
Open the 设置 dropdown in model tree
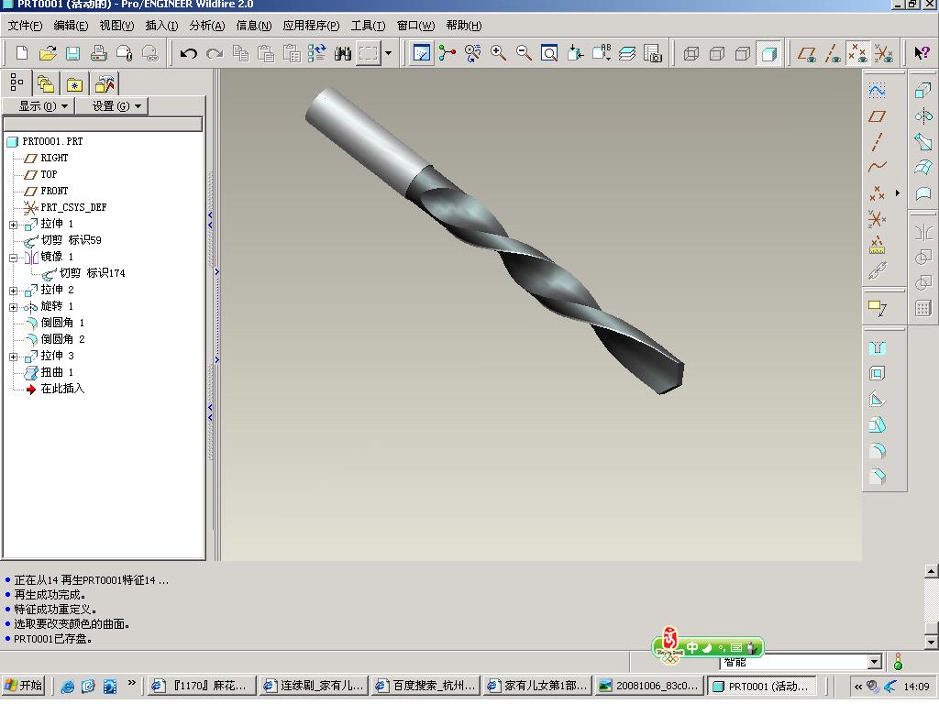pyautogui.click(x=111, y=106)
